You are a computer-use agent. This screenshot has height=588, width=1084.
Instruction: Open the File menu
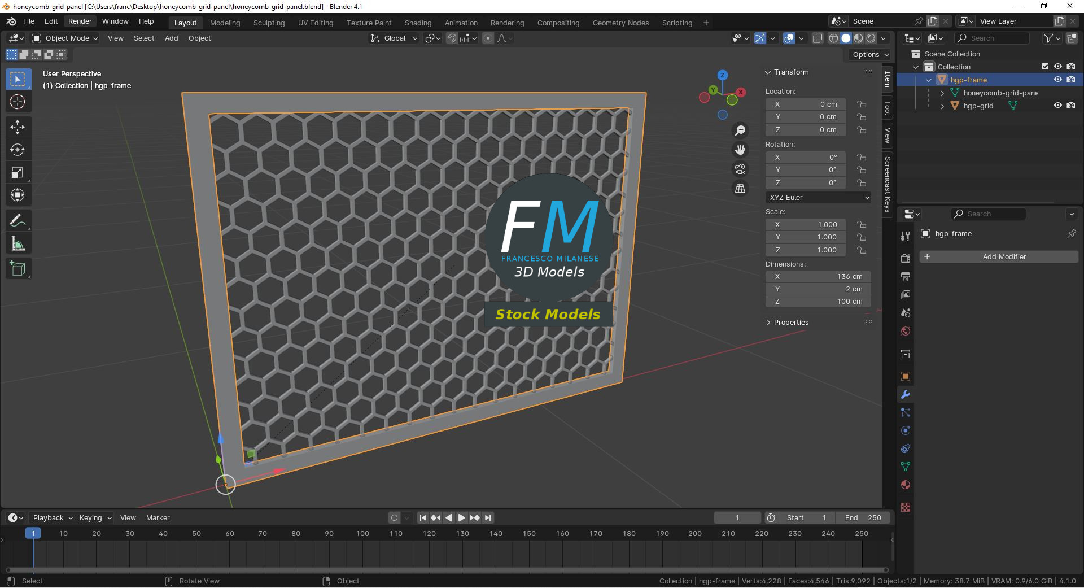[29, 21]
